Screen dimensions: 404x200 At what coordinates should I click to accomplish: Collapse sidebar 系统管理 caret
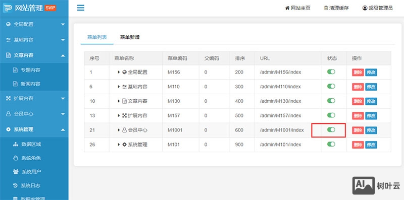tap(63, 129)
